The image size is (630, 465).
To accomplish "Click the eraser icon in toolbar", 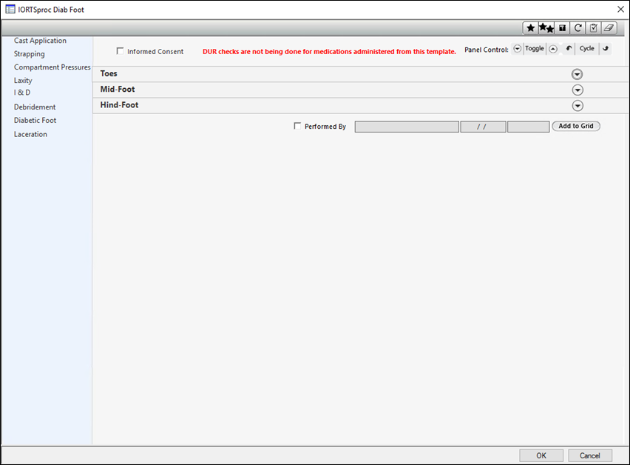I will [609, 28].
